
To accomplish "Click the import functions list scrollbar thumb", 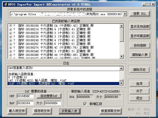I will click(122, 35).
